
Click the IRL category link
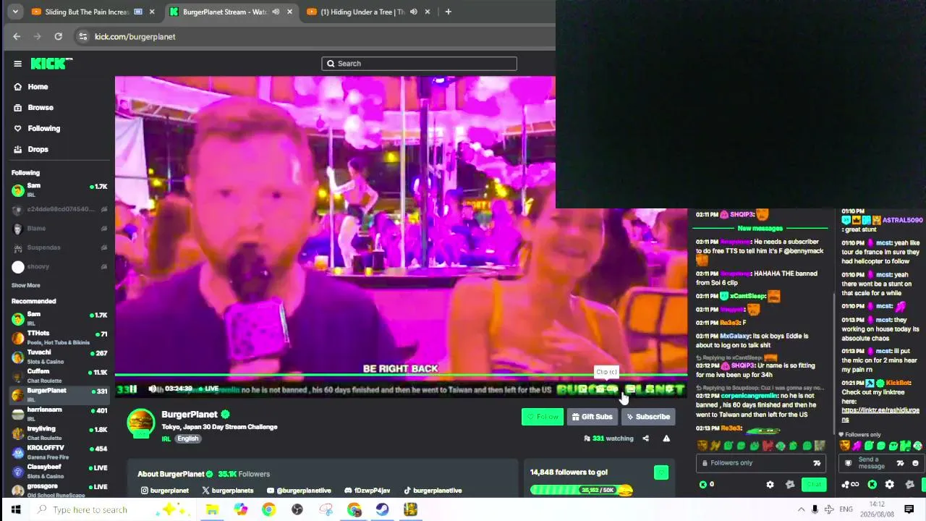pos(166,439)
